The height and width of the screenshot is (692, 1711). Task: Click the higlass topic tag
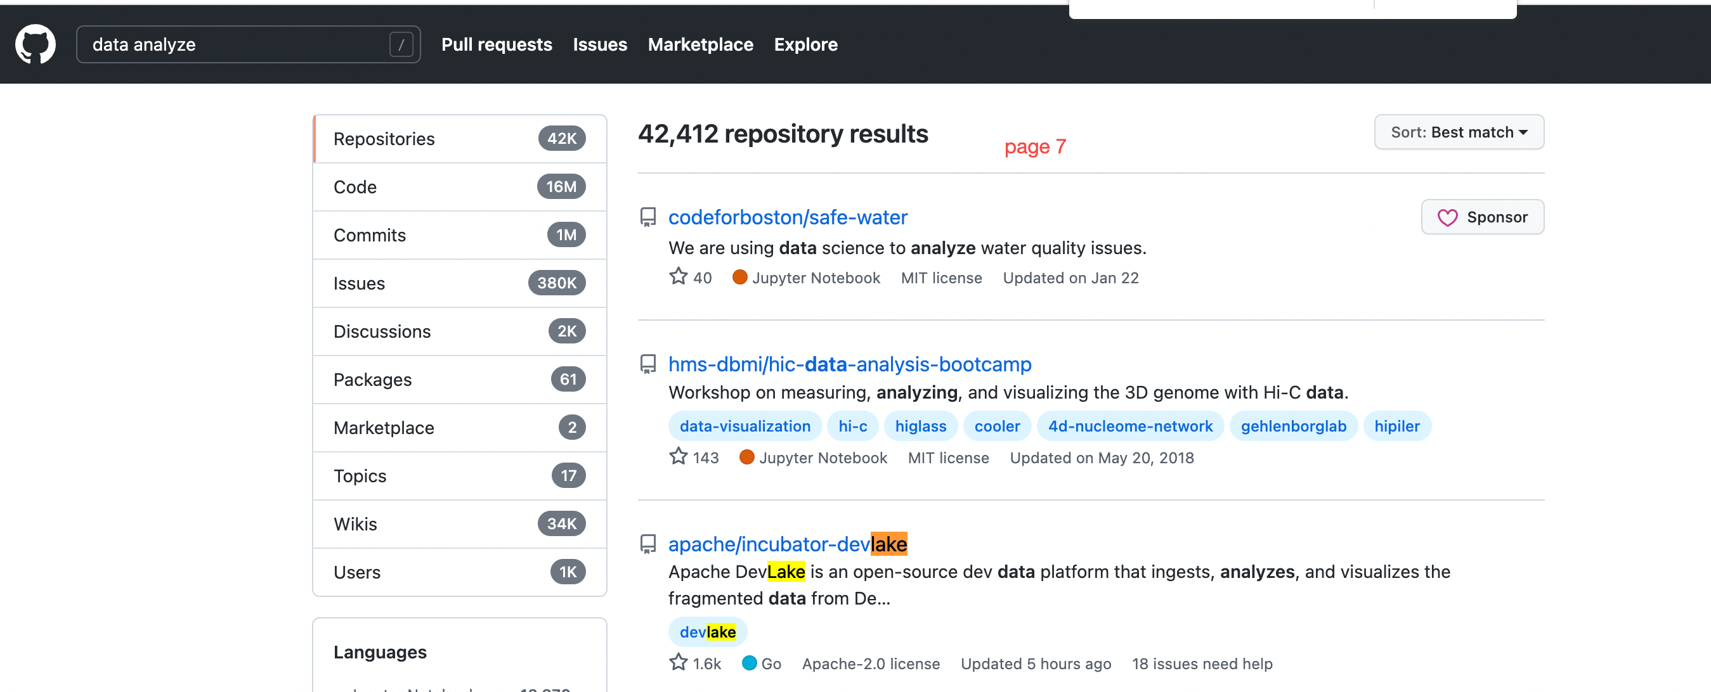[920, 426]
